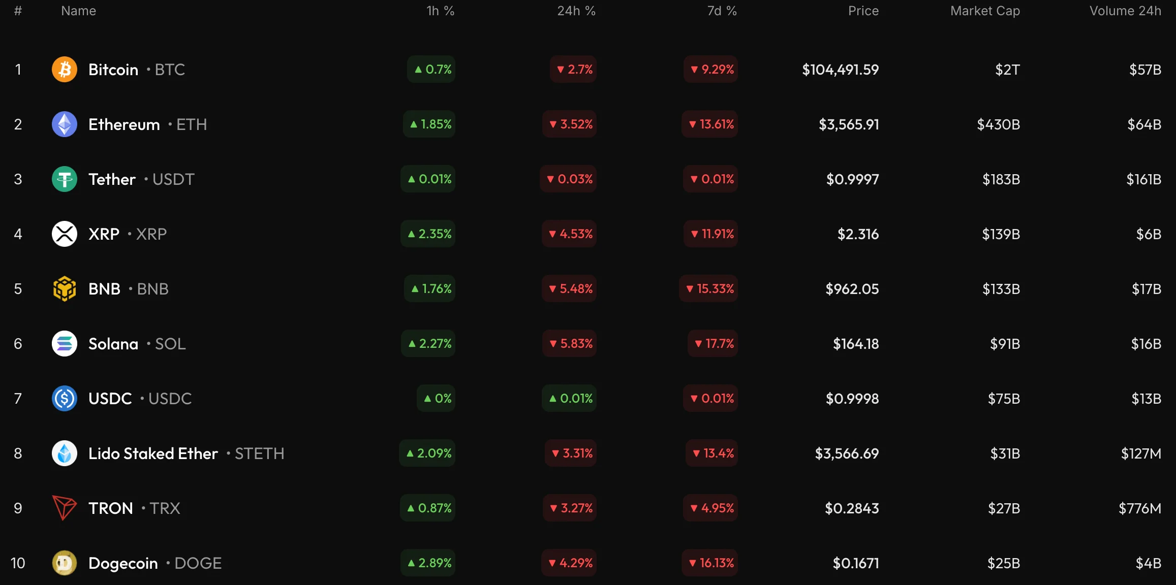
Task: Click the XRP logo icon
Action: 65,234
